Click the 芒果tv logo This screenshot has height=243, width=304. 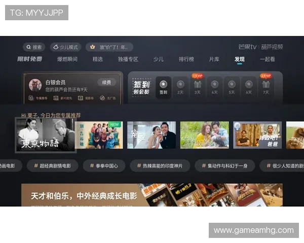pyautogui.click(x=247, y=47)
